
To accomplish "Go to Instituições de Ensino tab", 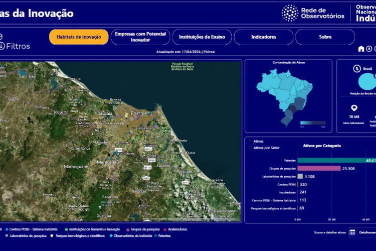I will click(x=202, y=37).
